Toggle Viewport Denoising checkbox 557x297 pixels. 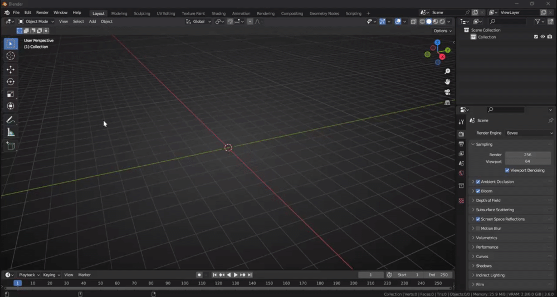(x=507, y=170)
